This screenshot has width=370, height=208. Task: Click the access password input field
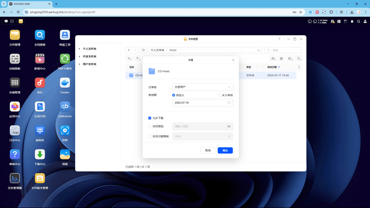click(x=203, y=127)
